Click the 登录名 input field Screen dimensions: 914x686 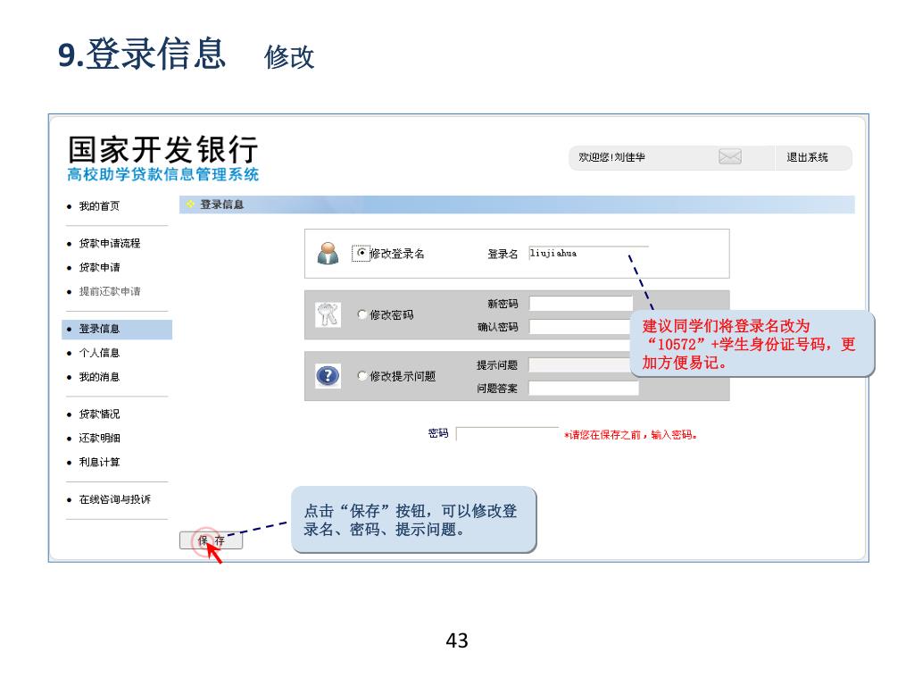tap(588, 253)
